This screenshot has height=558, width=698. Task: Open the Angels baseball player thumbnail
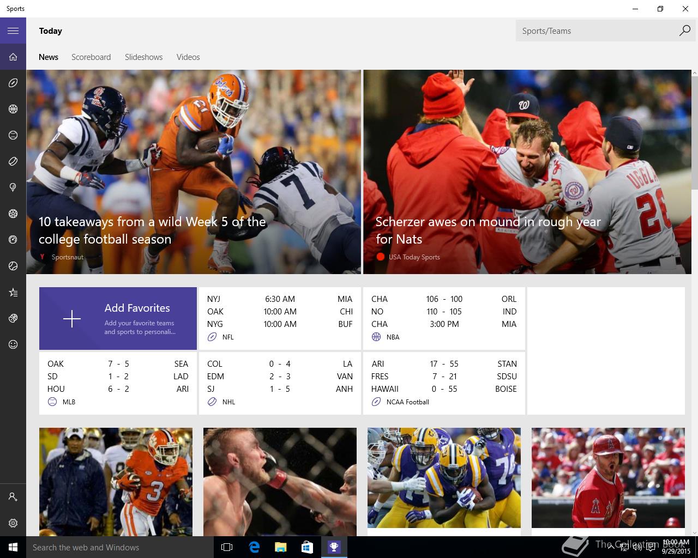click(608, 478)
